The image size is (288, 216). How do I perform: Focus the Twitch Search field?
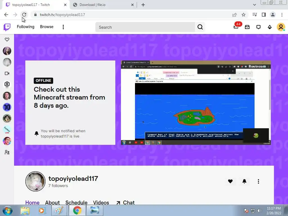(145, 27)
